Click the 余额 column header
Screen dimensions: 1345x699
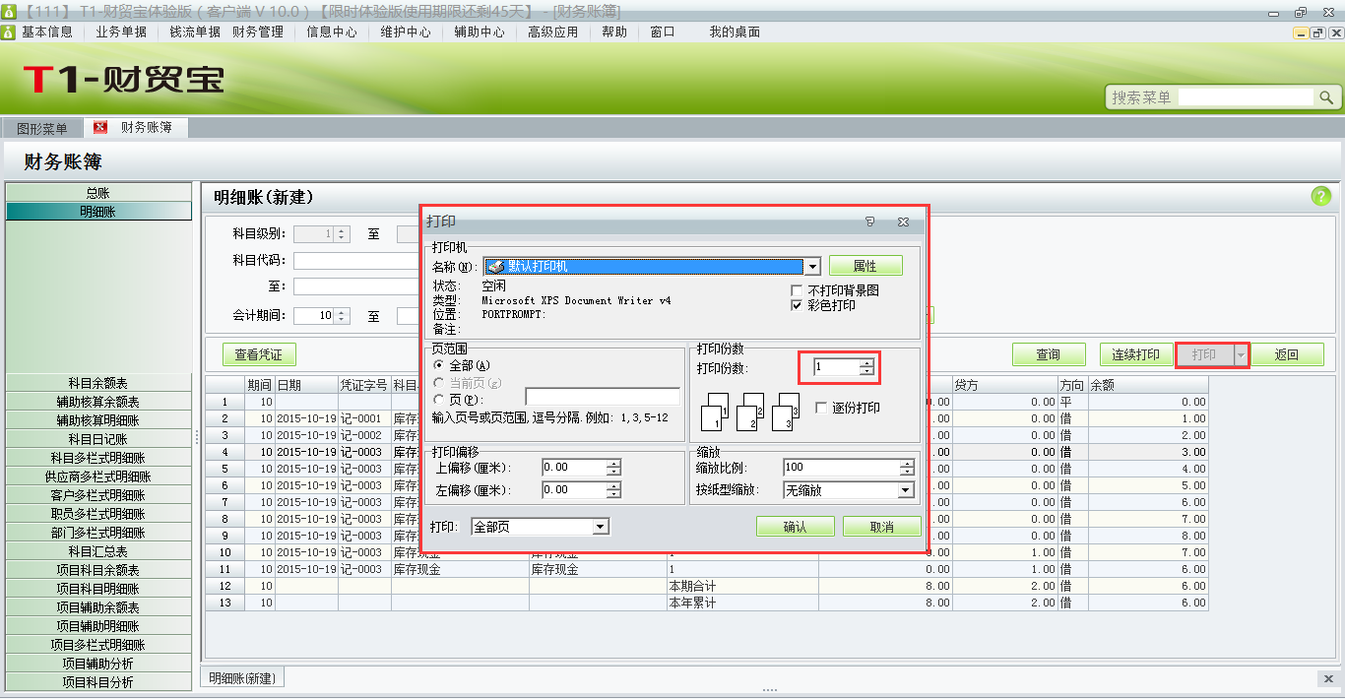tap(1147, 385)
